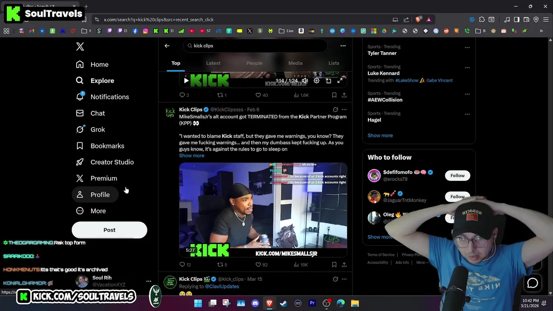Expand the More menu in sidebar
Screen dimensions: 553x311
91,211
